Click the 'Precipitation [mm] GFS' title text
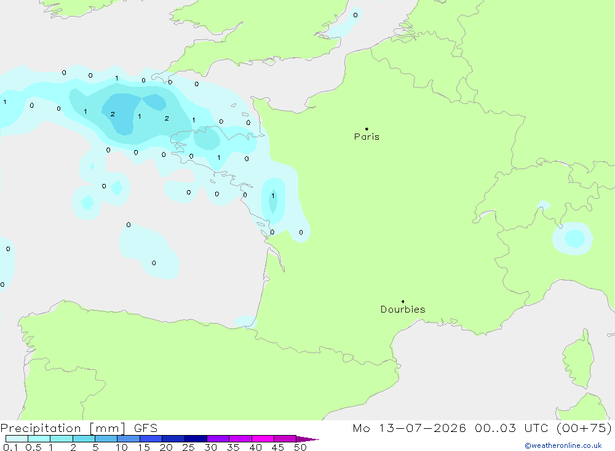 (79, 428)
